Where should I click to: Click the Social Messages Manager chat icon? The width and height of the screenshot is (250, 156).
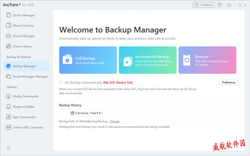click(9, 76)
